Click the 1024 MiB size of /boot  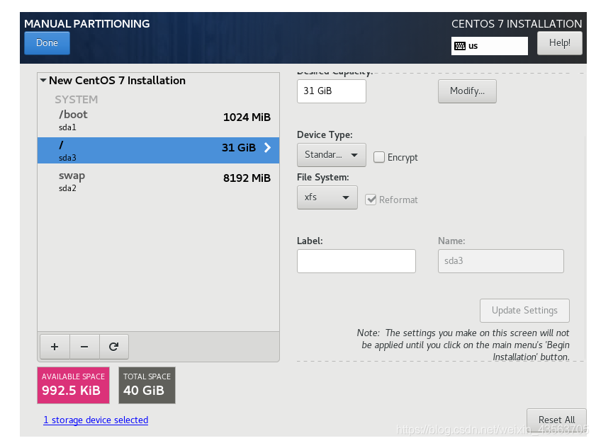(x=247, y=117)
